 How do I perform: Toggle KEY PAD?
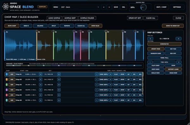pyautogui.click(x=173, y=49)
